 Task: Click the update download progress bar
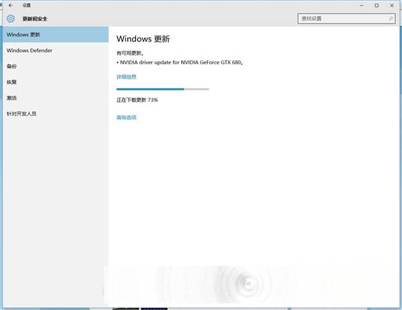(162, 88)
